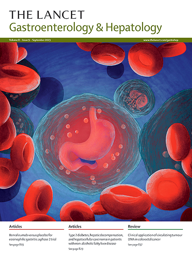
Task: Click 'Benralizumab versus placebo for eosinophilic gastritis' title
Action: pos(33,237)
